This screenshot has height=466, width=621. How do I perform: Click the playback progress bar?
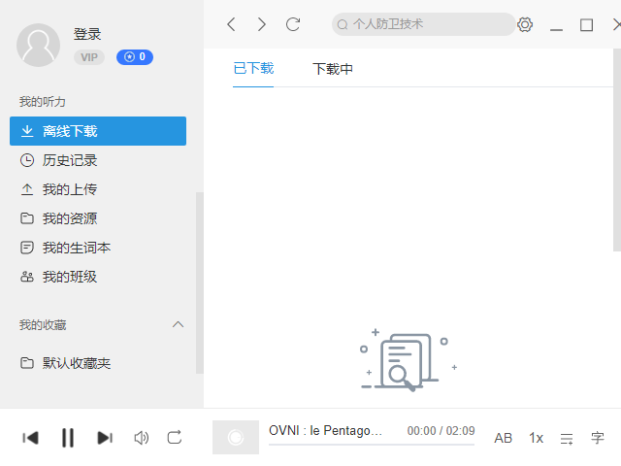(372, 445)
